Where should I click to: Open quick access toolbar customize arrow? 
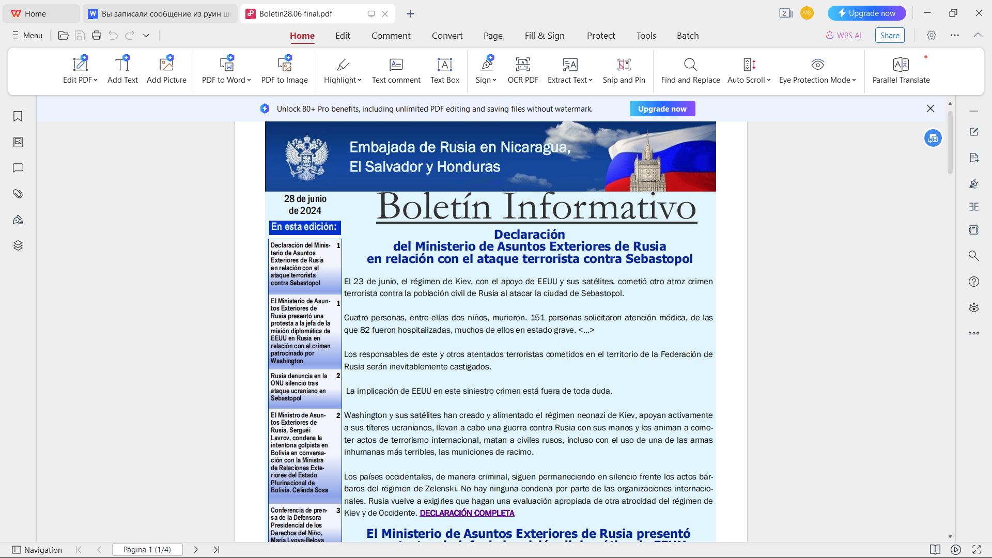[146, 35]
